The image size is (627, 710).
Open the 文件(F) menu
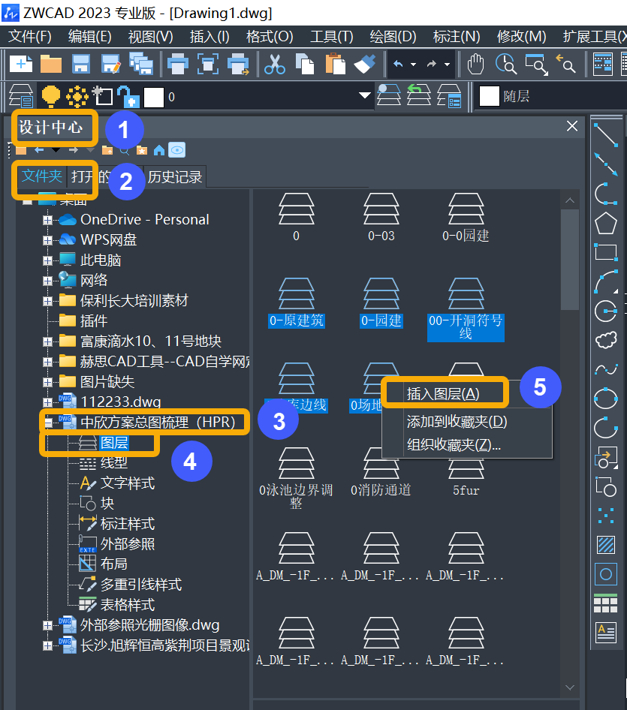click(x=30, y=37)
